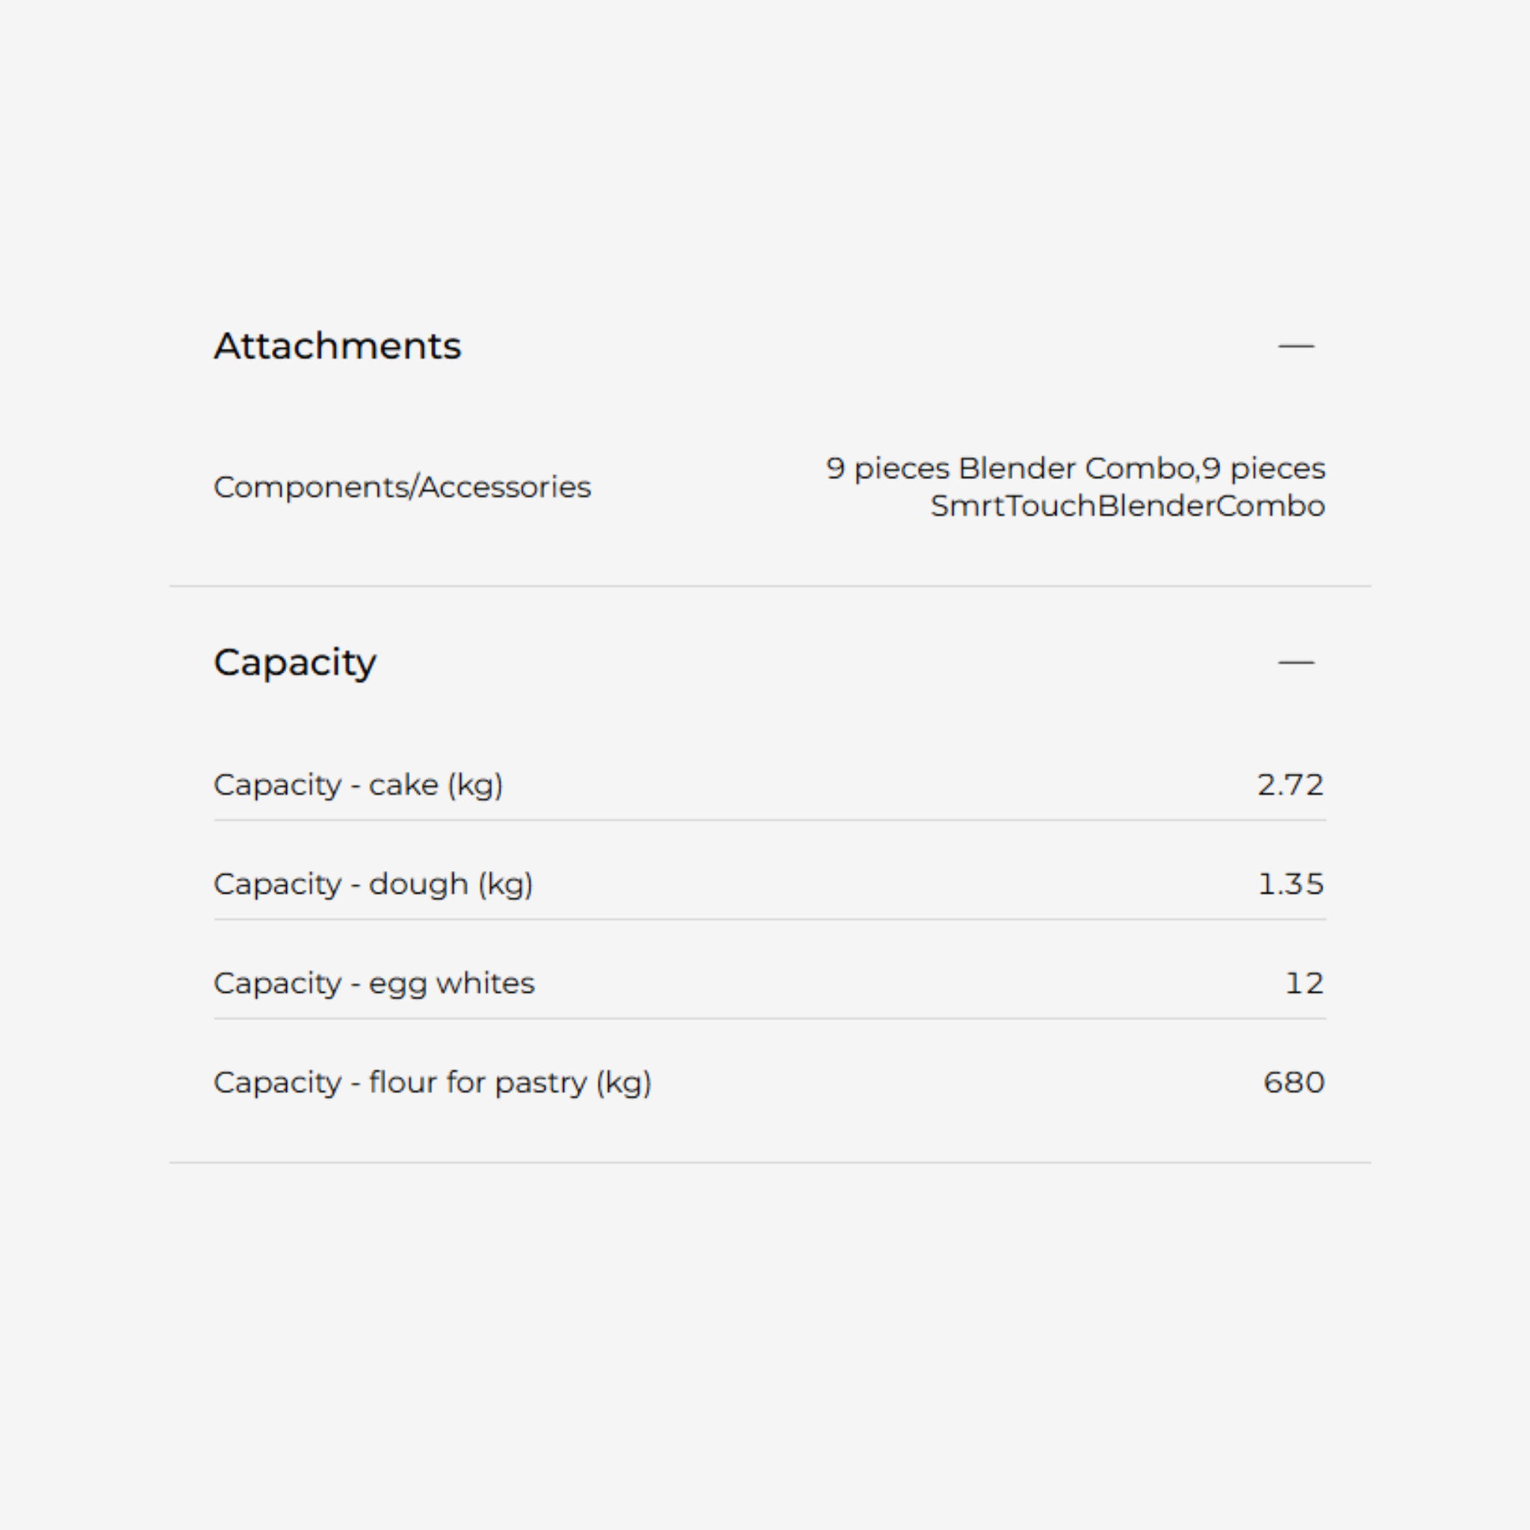The width and height of the screenshot is (1530, 1530).
Task: Click the SmrtTouchBlenderCombo value text
Action: click(x=1127, y=506)
